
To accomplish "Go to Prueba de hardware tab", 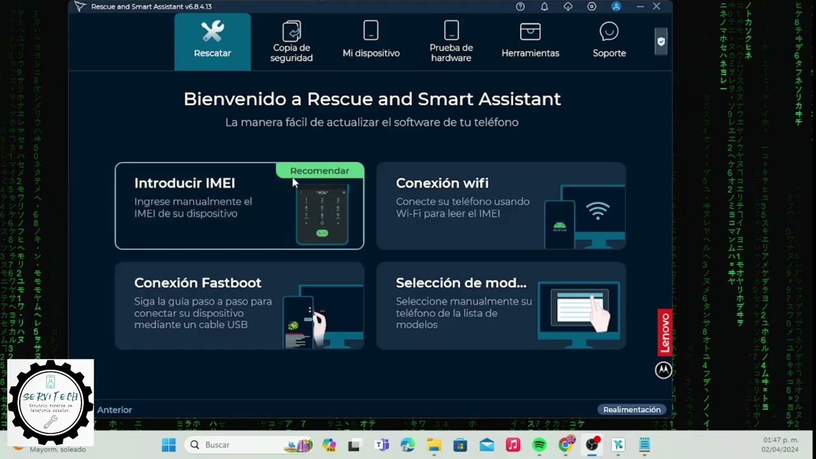I will point(451,41).
